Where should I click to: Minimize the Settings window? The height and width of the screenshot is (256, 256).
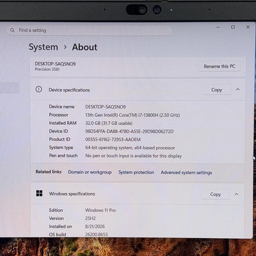coord(218,27)
